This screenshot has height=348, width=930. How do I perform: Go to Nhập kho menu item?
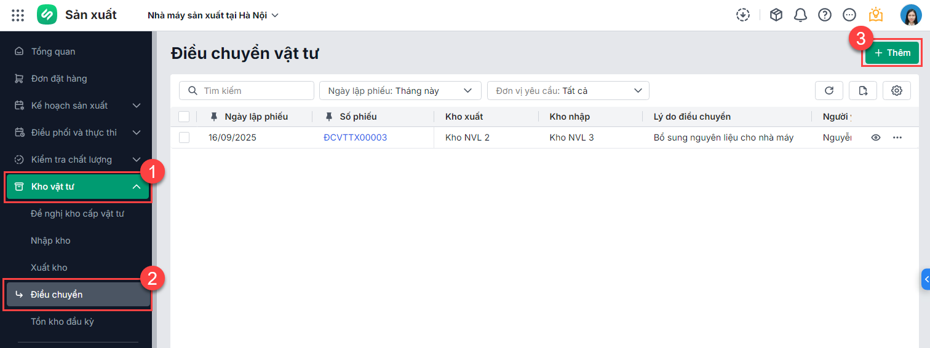click(50, 241)
